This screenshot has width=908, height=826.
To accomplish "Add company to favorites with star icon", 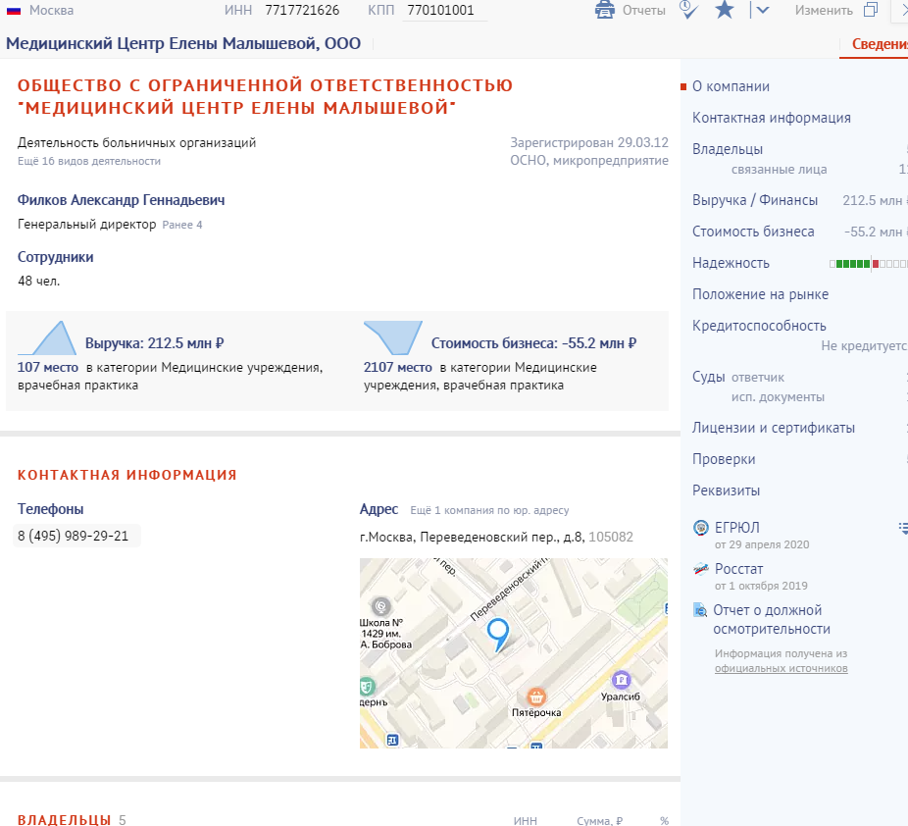I will coord(725,9).
